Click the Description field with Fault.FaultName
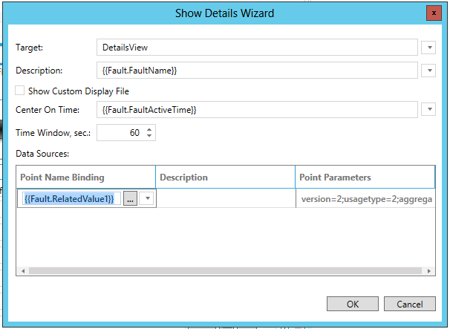 click(x=257, y=71)
